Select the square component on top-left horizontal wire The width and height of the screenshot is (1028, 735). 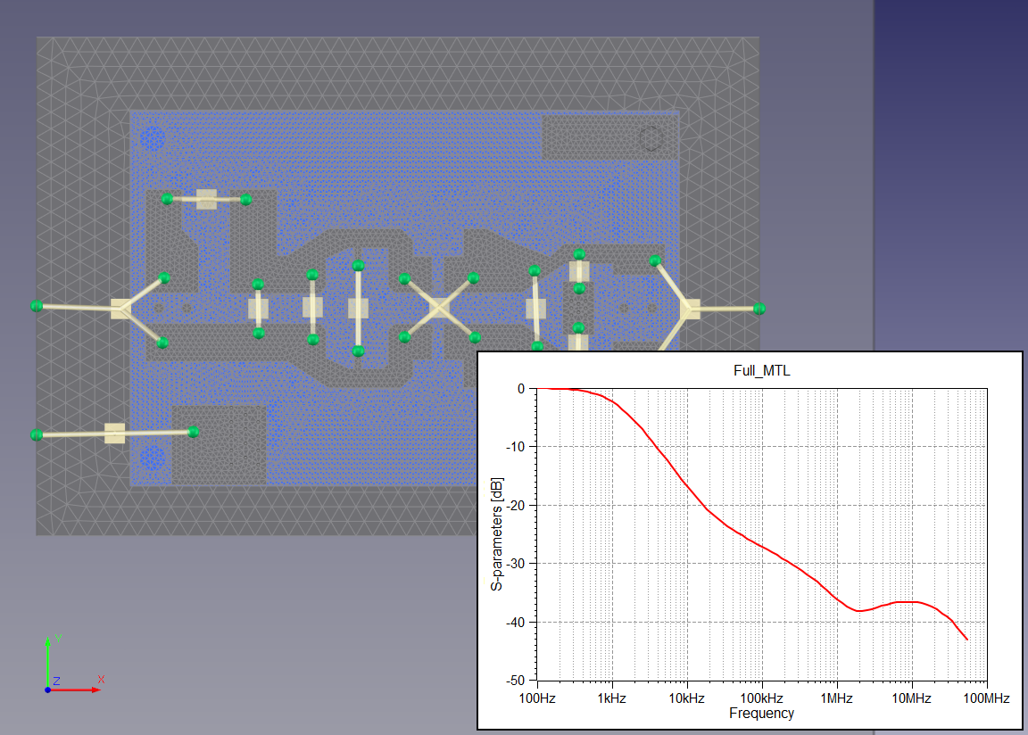(206, 199)
